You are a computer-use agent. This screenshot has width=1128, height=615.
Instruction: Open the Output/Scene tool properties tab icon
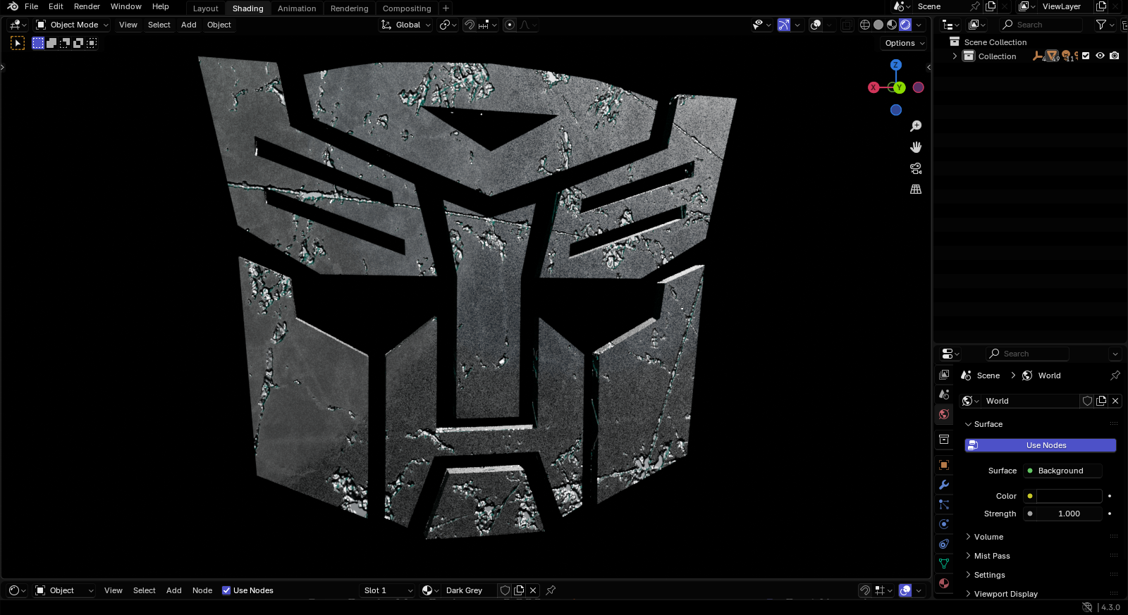[x=944, y=395]
